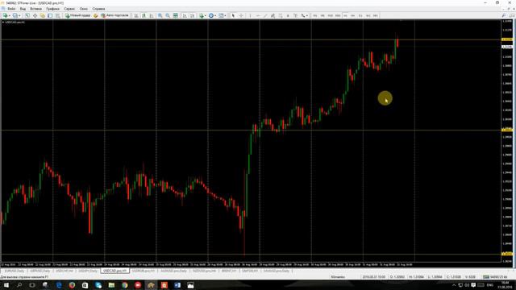Switch to the EURUSD,Daily chart tab
This screenshot has height=290, width=516.
(15, 271)
